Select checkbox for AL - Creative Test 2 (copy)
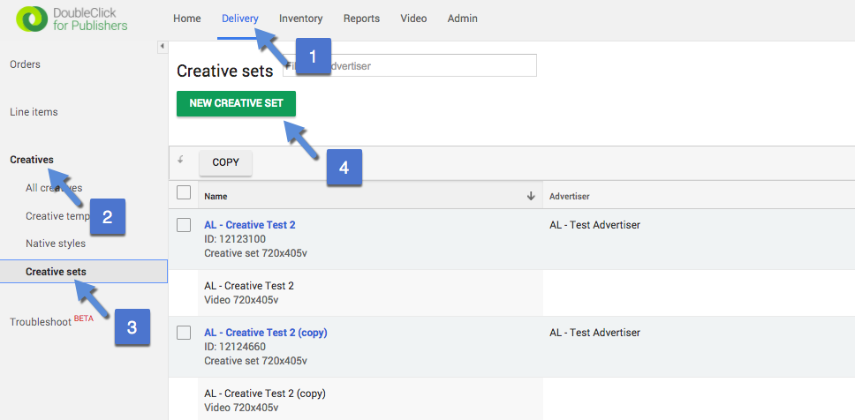The image size is (855, 420). click(x=184, y=333)
